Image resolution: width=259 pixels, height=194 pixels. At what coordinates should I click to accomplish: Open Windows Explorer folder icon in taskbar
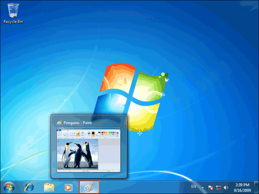pos(49,188)
